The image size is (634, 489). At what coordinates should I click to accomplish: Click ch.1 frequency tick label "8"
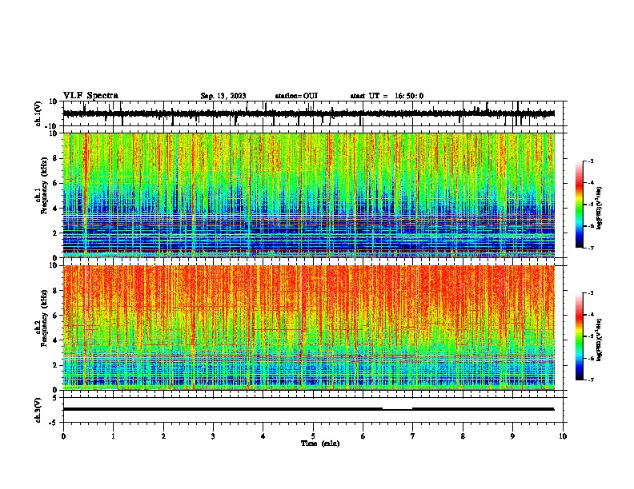55,158
